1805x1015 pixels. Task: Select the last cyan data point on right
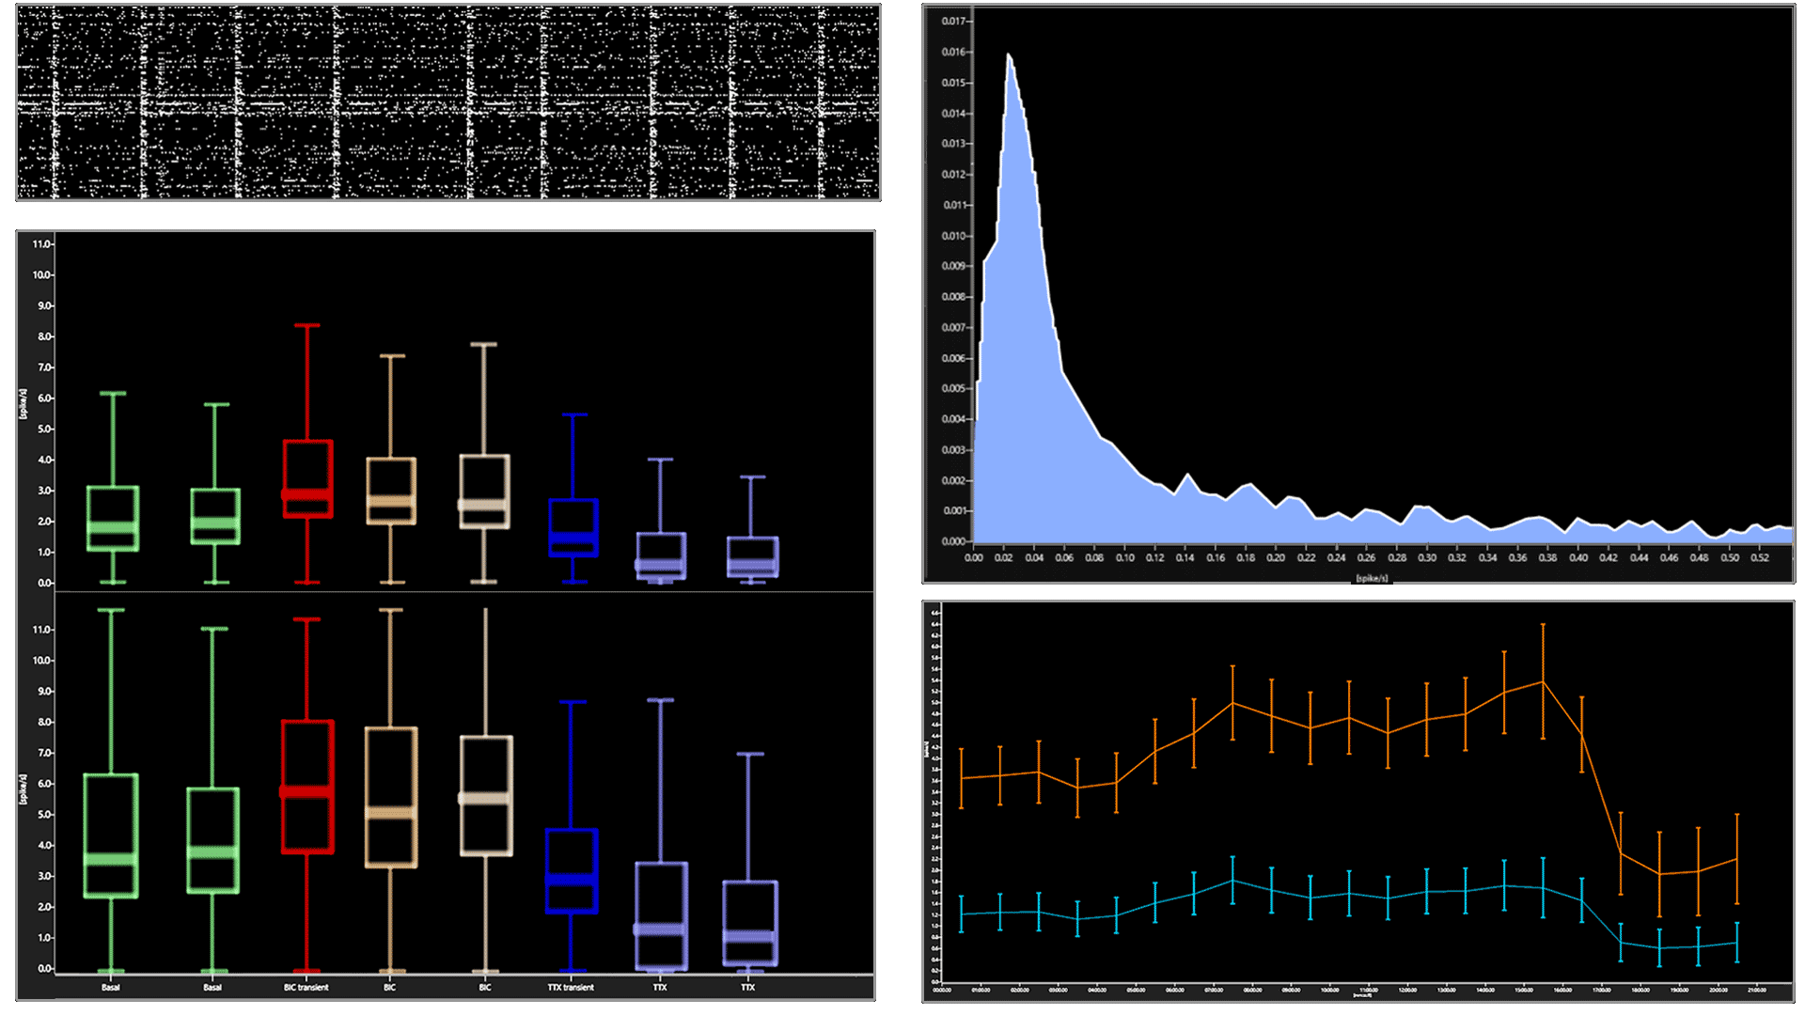[1736, 943]
